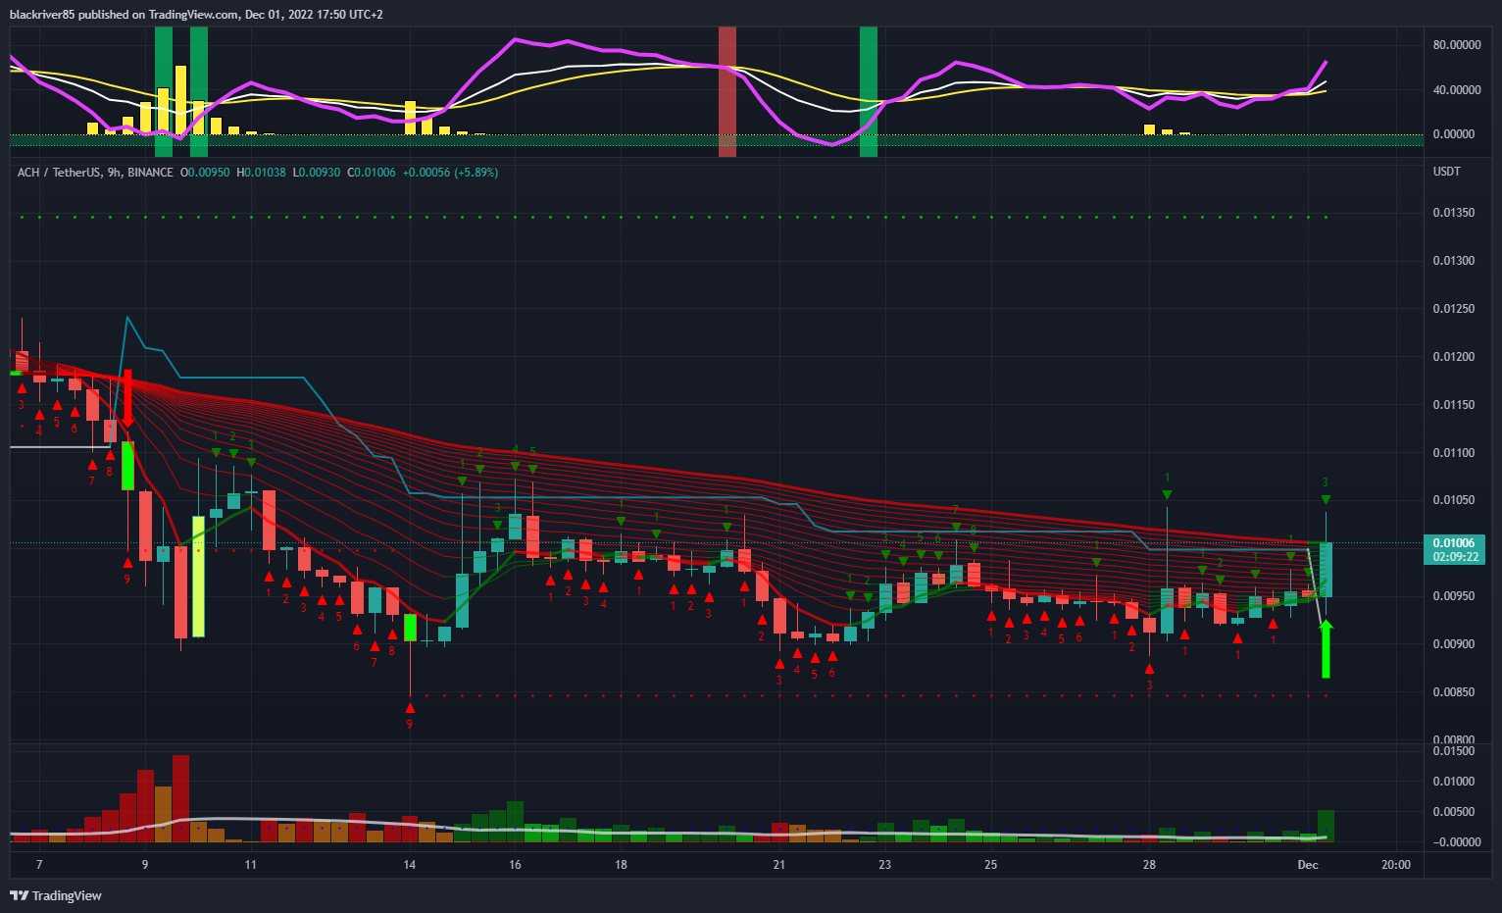Click the 0.01250 price axis label
This screenshot has height=913, width=1502.
tap(1454, 309)
